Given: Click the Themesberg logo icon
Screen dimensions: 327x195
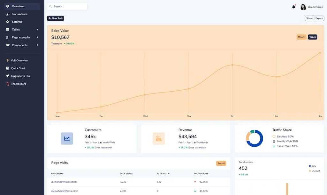Looking at the screenshot, I should [x=8, y=84].
